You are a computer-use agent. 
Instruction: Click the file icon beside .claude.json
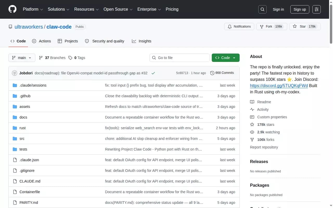pyautogui.click(x=15, y=160)
